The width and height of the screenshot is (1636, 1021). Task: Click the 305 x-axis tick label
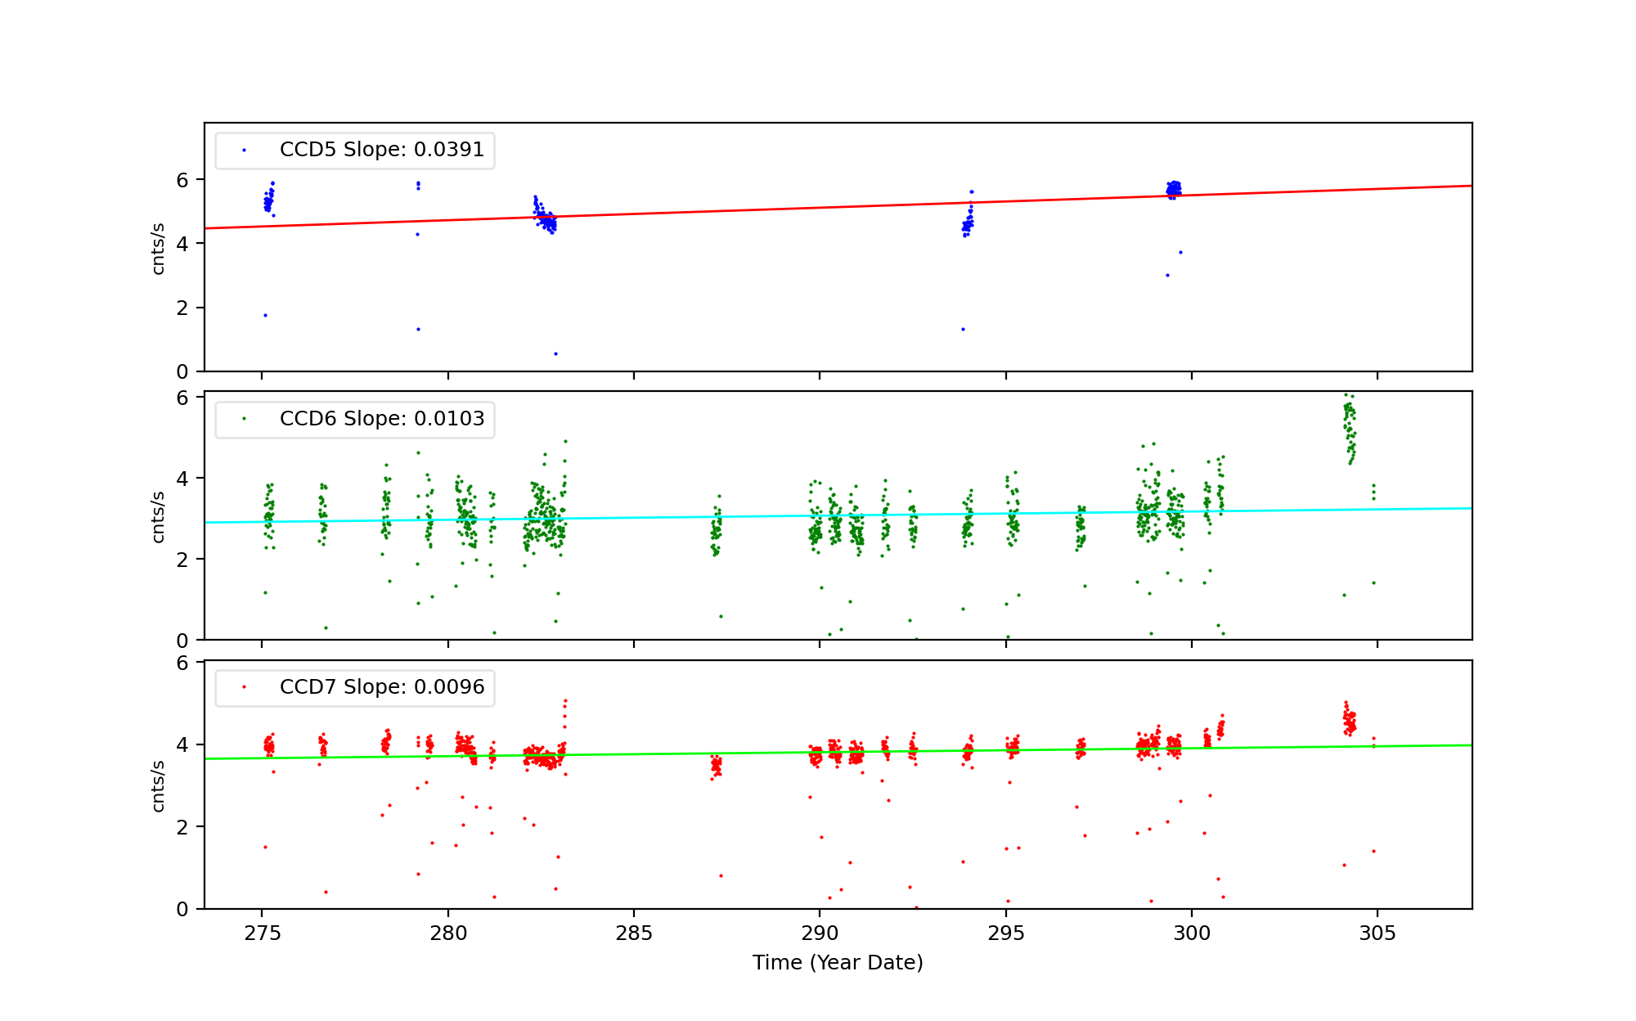point(1378,933)
